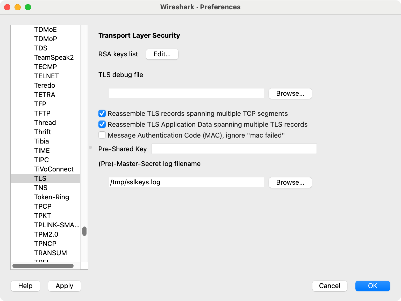Select TNS in the protocol list
401x301 pixels.
point(41,188)
